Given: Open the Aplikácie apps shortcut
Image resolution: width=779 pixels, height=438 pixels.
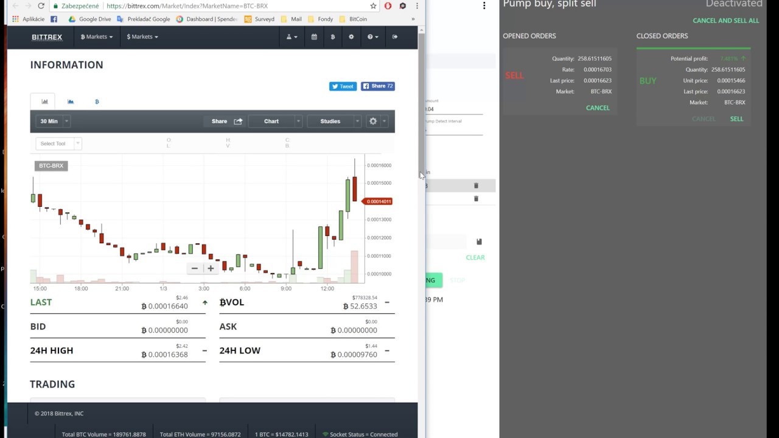Looking at the screenshot, I should pos(27,19).
